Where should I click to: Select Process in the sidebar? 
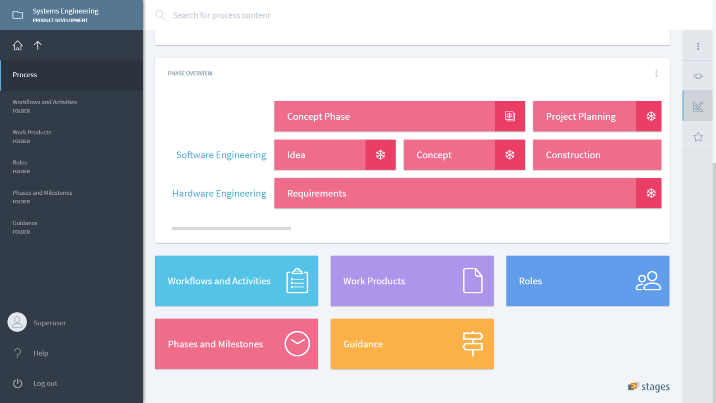click(25, 75)
